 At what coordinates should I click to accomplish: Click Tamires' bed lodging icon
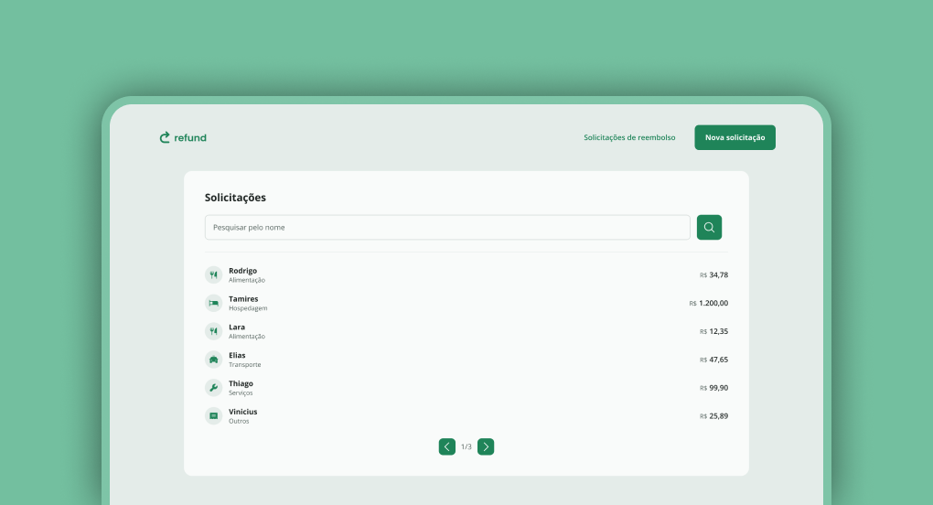(x=213, y=303)
